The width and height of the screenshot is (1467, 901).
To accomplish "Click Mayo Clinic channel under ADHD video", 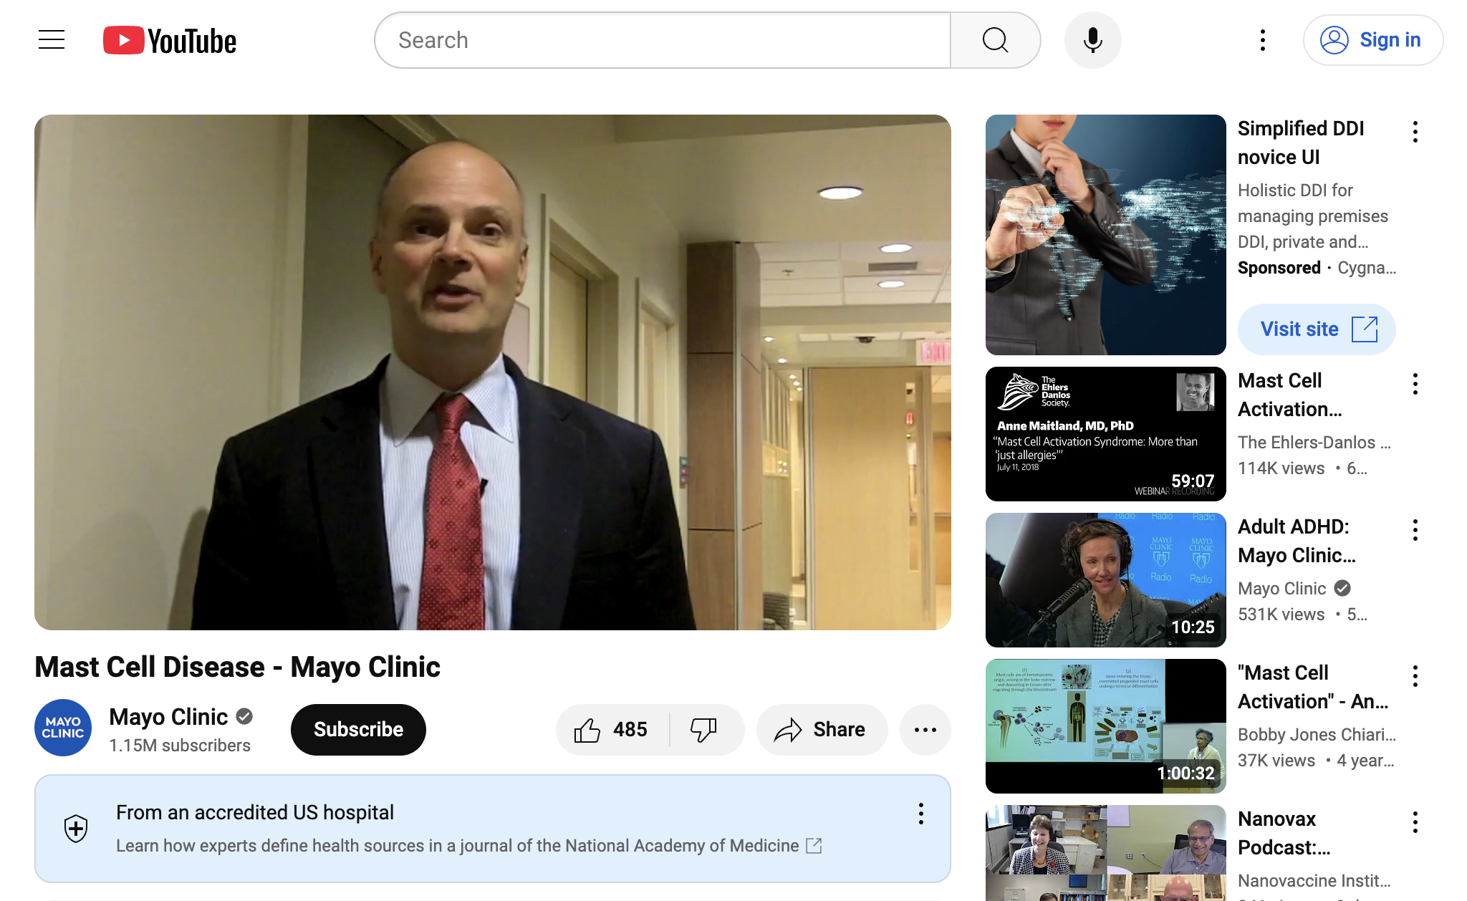I will (1282, 589).
